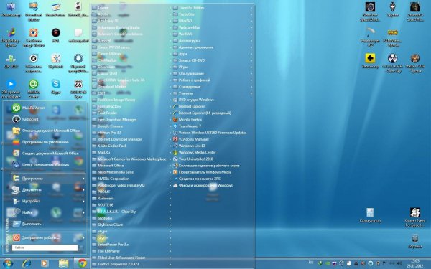Image resolution: width=431 pixels, height=269 pixels.
Task: Open the SkyMonk Client folder
Action: click(108, 225)
